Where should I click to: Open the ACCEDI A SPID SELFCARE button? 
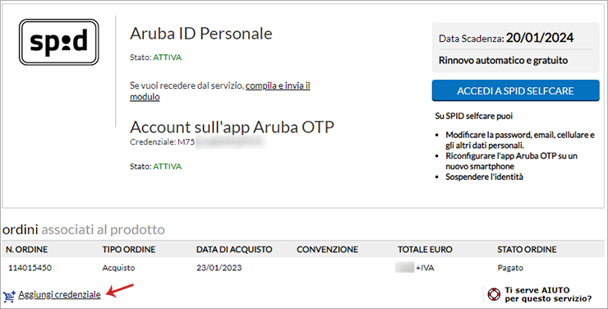tap(515, 90)
